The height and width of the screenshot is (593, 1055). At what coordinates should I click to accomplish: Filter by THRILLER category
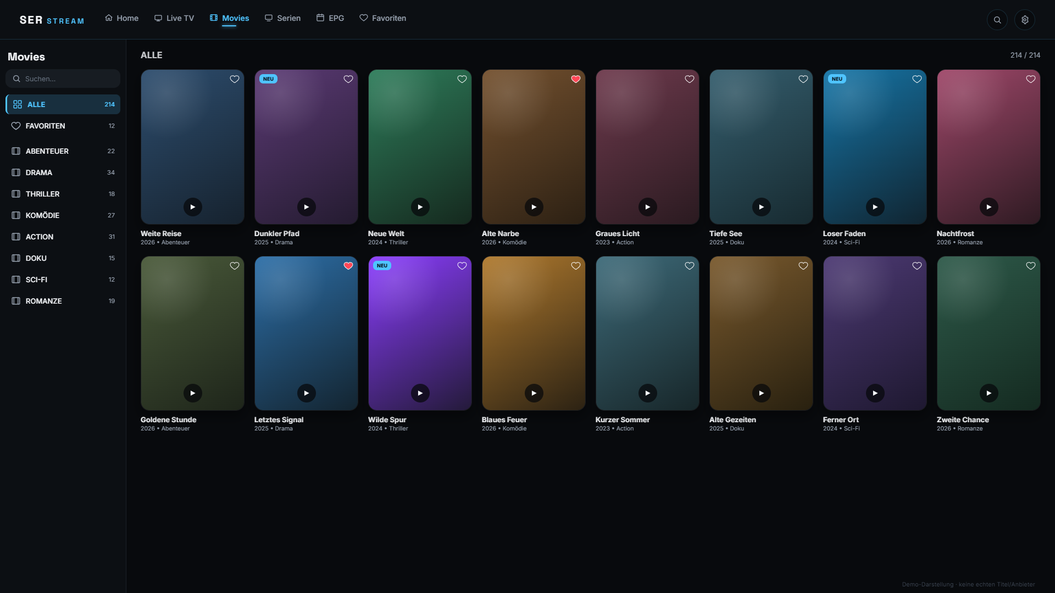coord(63,194)
